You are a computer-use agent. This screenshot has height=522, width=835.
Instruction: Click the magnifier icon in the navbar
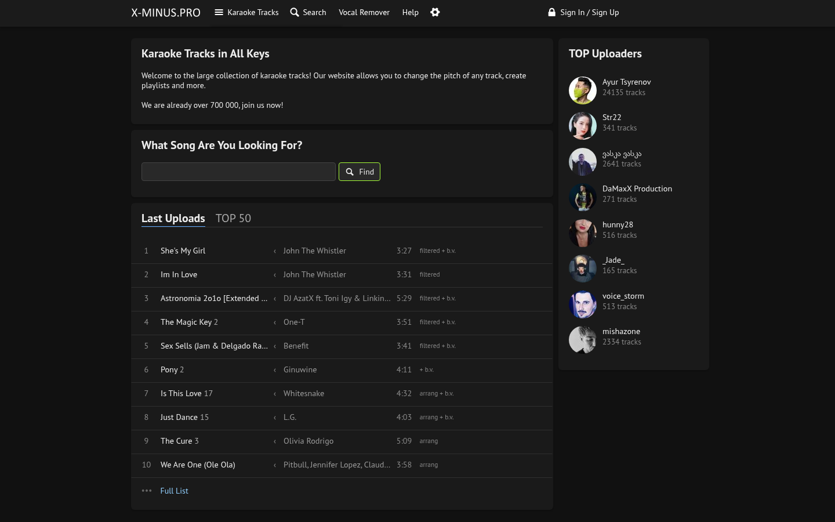295,12
